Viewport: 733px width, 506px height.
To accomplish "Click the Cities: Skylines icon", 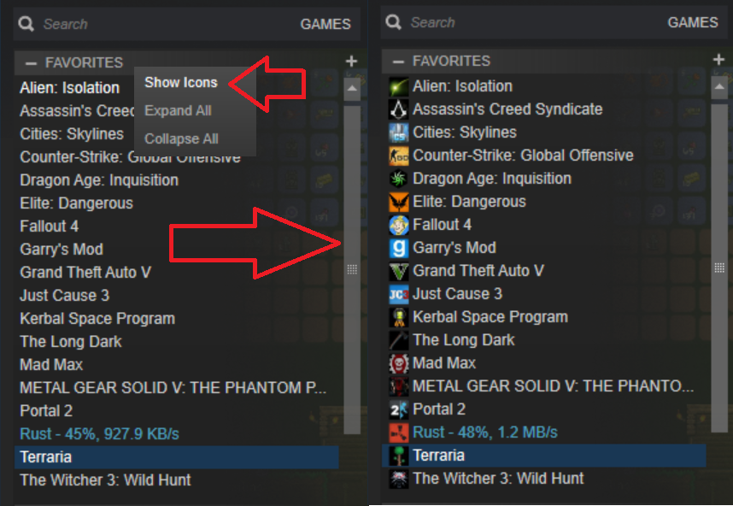I will coord(399,132).
